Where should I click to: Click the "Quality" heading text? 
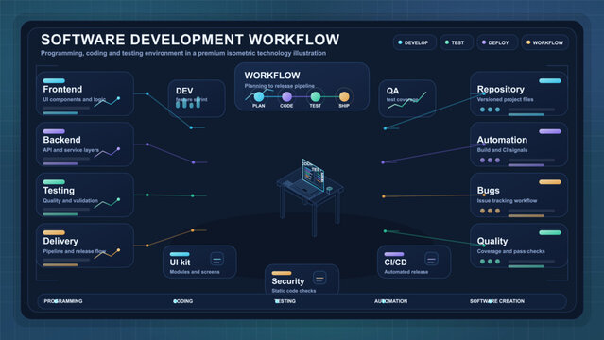click(492, 241)
